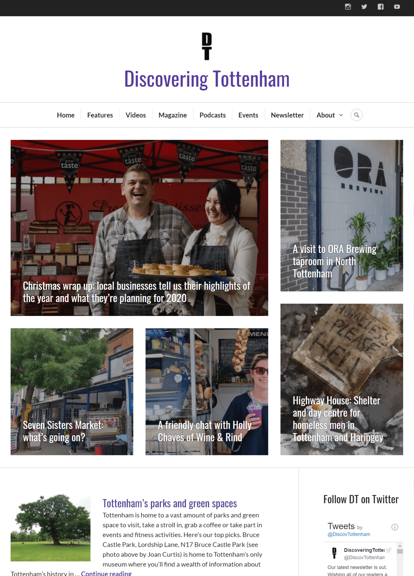This screenshot has height=576, width=414.
Task: Open the Twitter social icon
Action: coord(364,7)
